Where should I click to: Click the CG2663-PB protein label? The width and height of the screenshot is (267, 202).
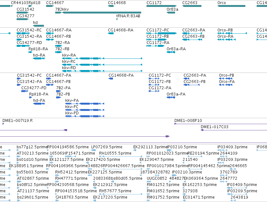point(195,82)
